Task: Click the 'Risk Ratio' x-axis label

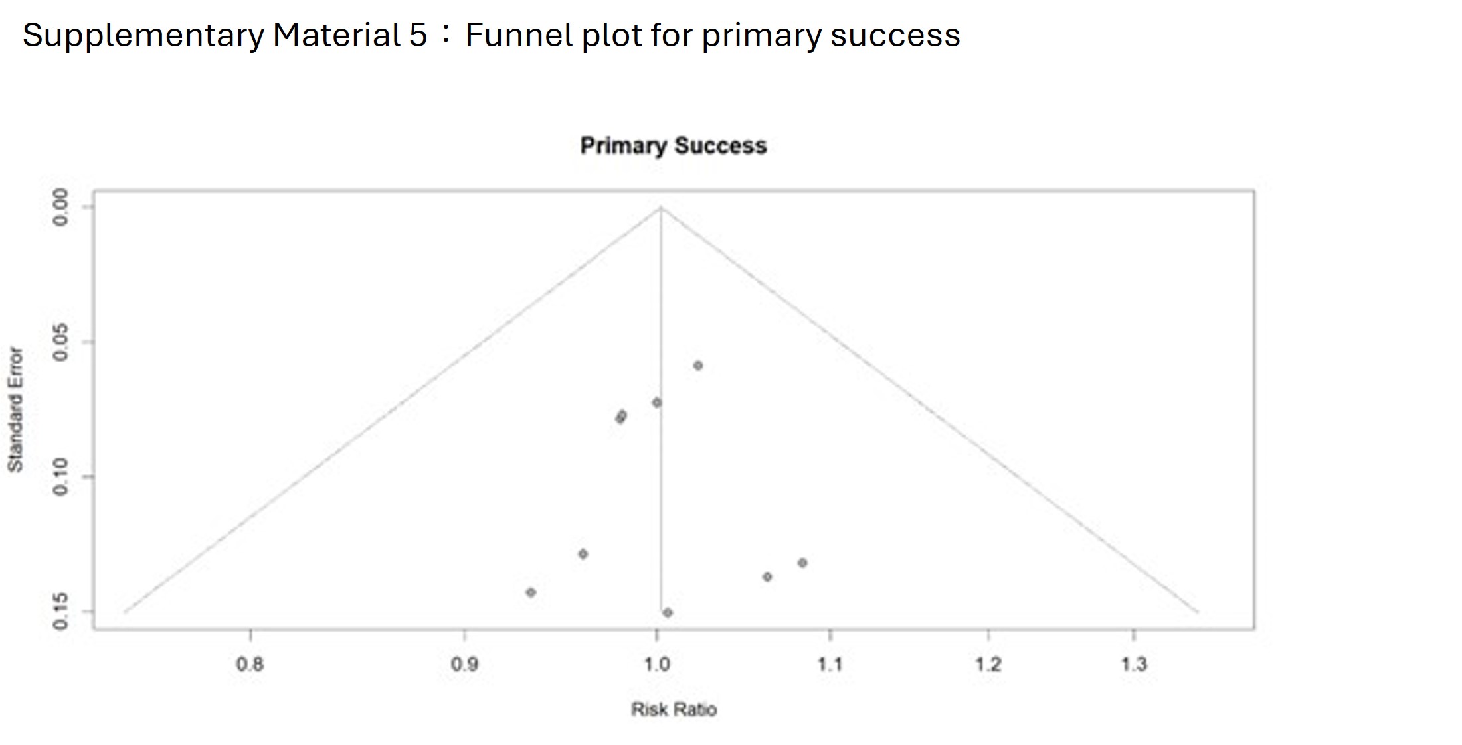Action: click(674, 710)
